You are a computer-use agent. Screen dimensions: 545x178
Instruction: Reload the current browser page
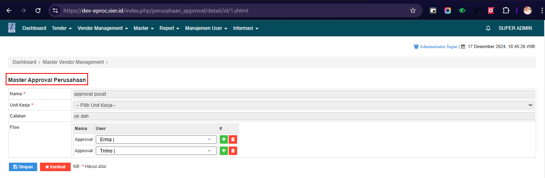[x=38, y=10]
